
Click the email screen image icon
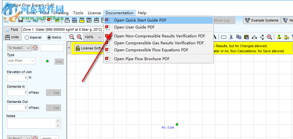[35, 20]
